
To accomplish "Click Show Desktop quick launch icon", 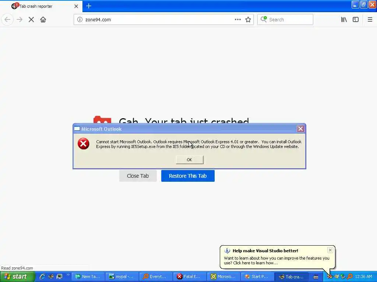I will [59, 276].
